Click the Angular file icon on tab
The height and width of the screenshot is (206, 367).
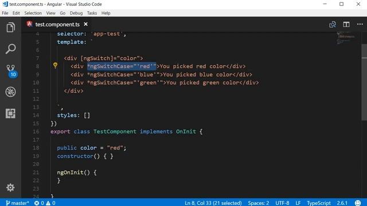(29, 24)
